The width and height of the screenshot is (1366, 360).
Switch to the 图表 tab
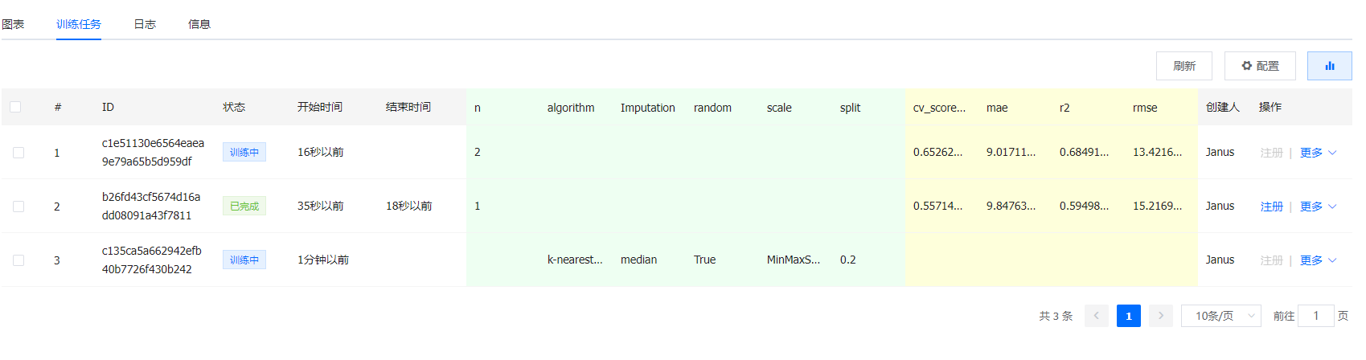[13, 24]
